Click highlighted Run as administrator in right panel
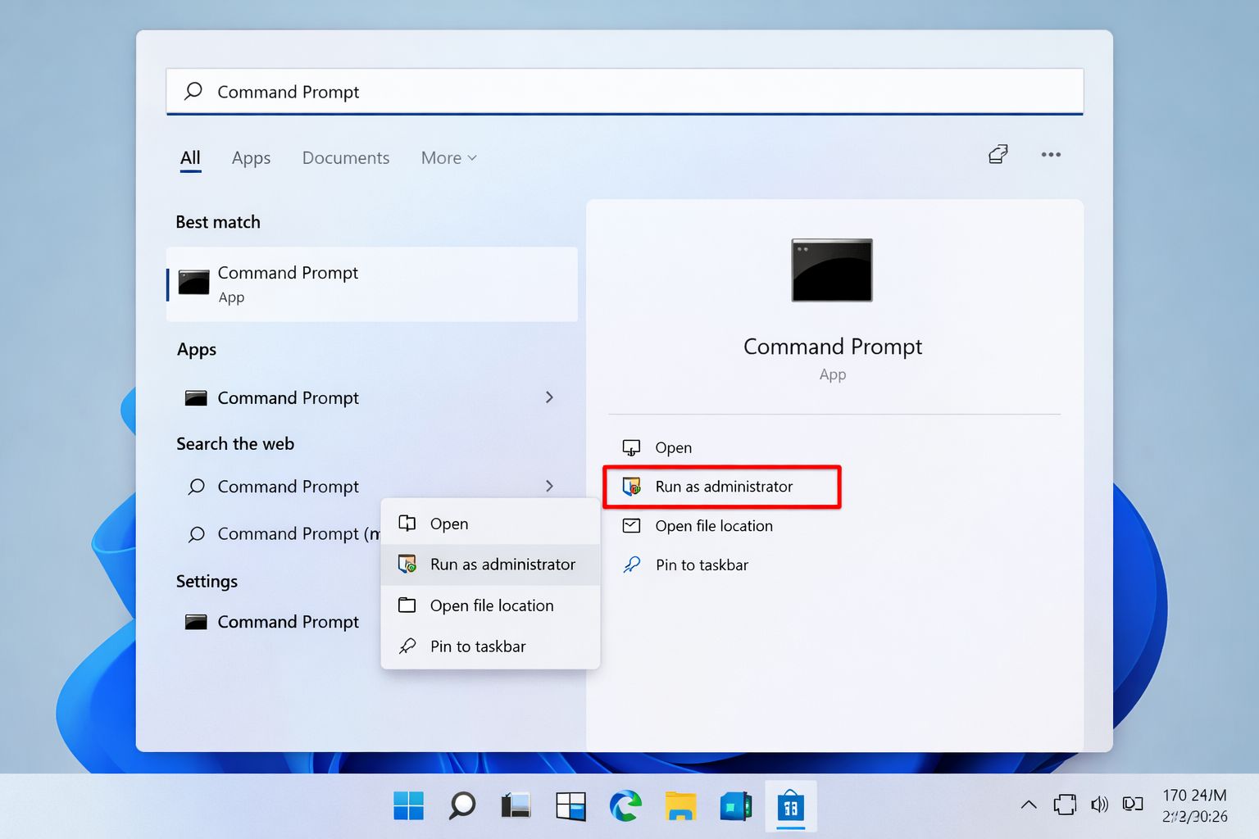 pos(723,487)
